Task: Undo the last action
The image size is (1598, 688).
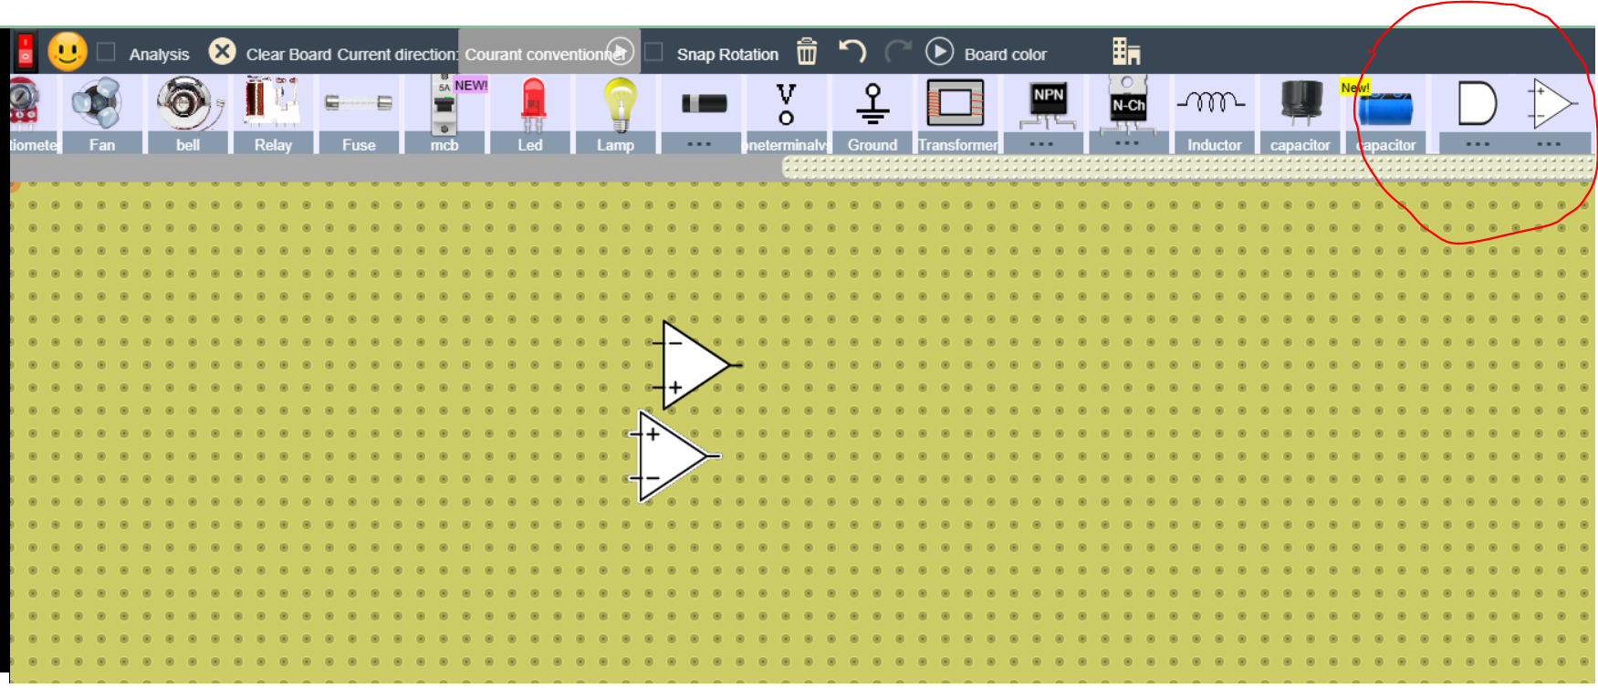Action: click(851, 51)
